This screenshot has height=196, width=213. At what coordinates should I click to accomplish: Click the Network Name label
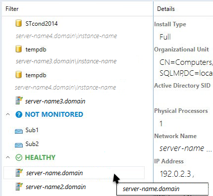click(175, 136)
